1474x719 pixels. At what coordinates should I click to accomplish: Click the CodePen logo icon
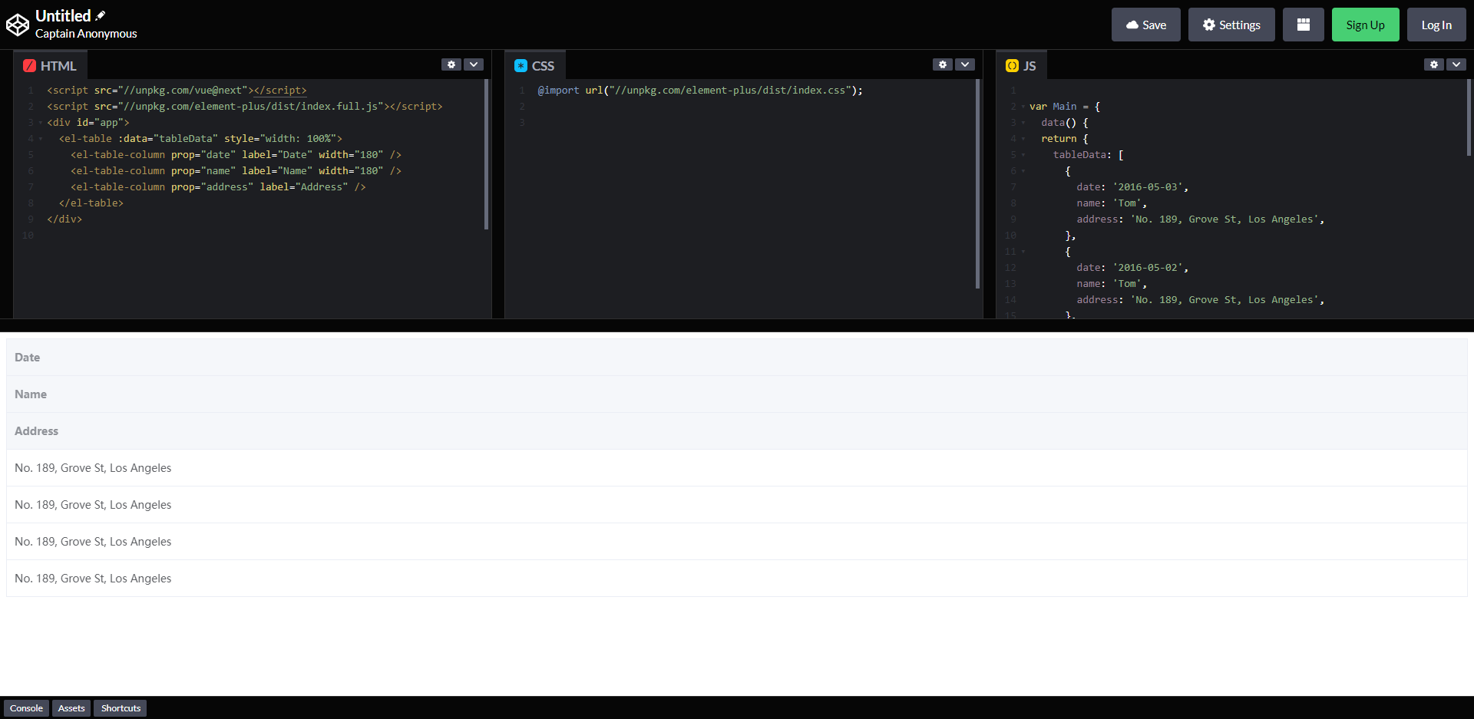pos(17,24)
